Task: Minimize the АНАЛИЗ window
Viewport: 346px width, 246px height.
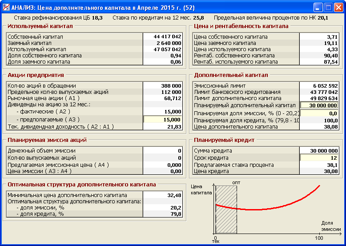Action: click(318, 8)
